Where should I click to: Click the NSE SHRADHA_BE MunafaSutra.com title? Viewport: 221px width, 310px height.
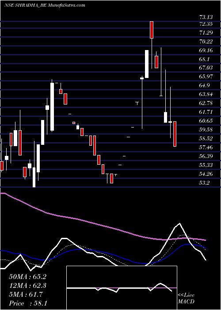[x=45, y=5]
